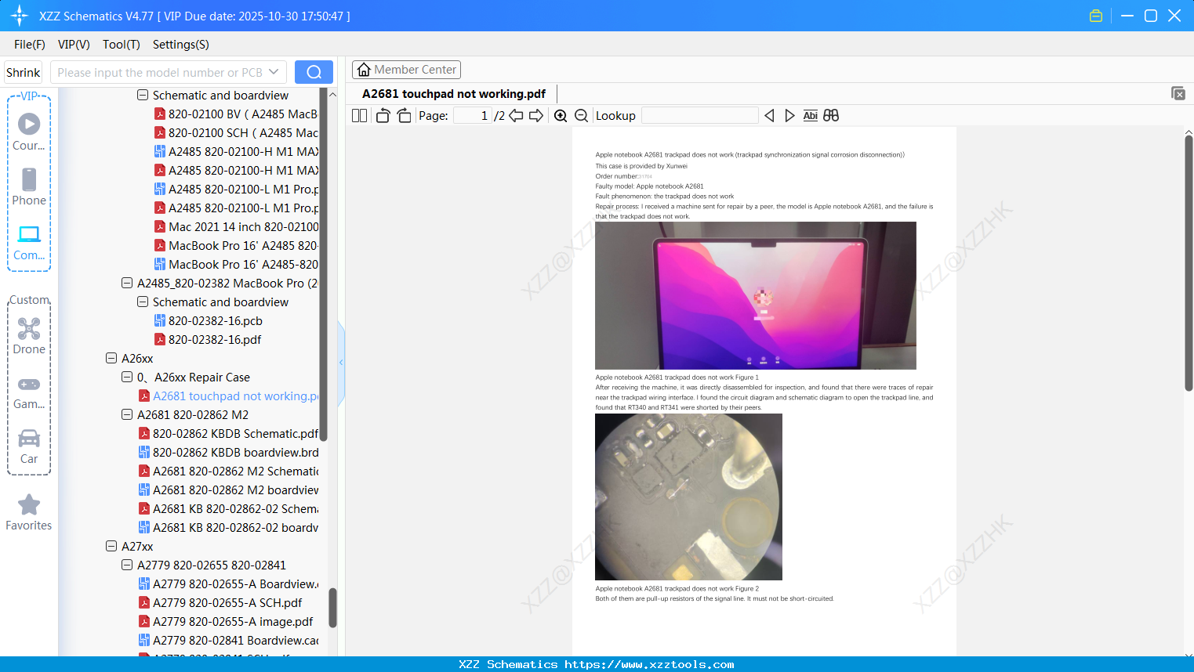Image resolution: width=1194 pixels, height=672 pixels.
Task: Open A2779 820-02841 Boardview file
Action: pos(228,640)
